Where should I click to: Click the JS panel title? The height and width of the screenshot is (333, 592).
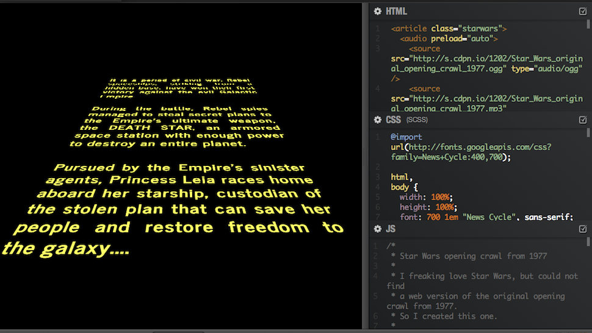pyautogui.click(x=391, y=229)
